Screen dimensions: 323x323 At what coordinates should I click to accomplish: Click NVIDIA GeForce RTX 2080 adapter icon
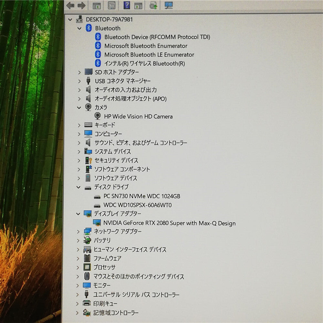pyautogui.click(x=97, y=223)
